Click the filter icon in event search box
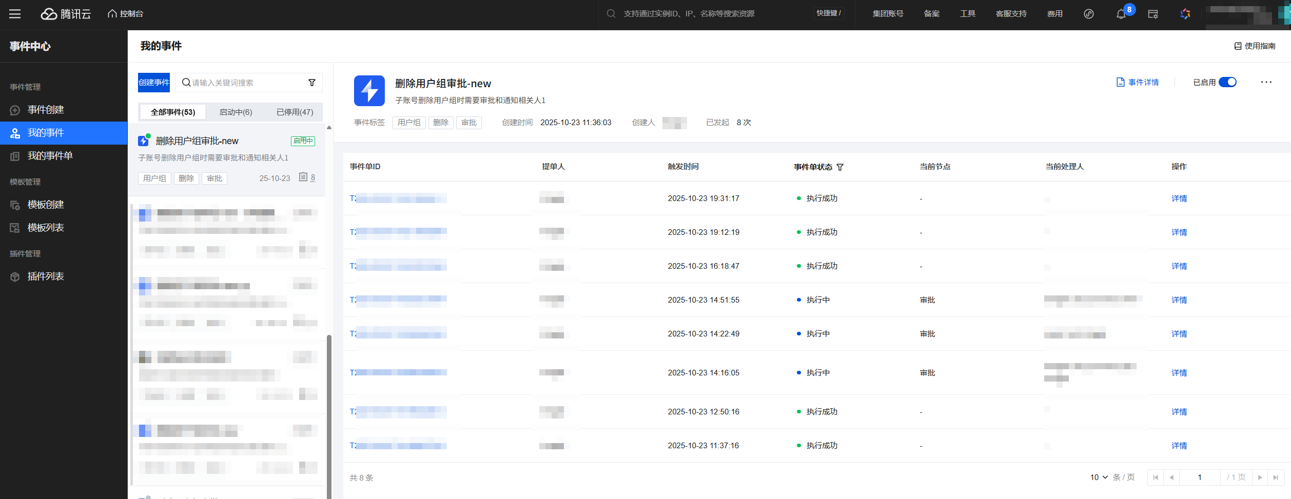The image size is (1291, 499). point(311,83)
